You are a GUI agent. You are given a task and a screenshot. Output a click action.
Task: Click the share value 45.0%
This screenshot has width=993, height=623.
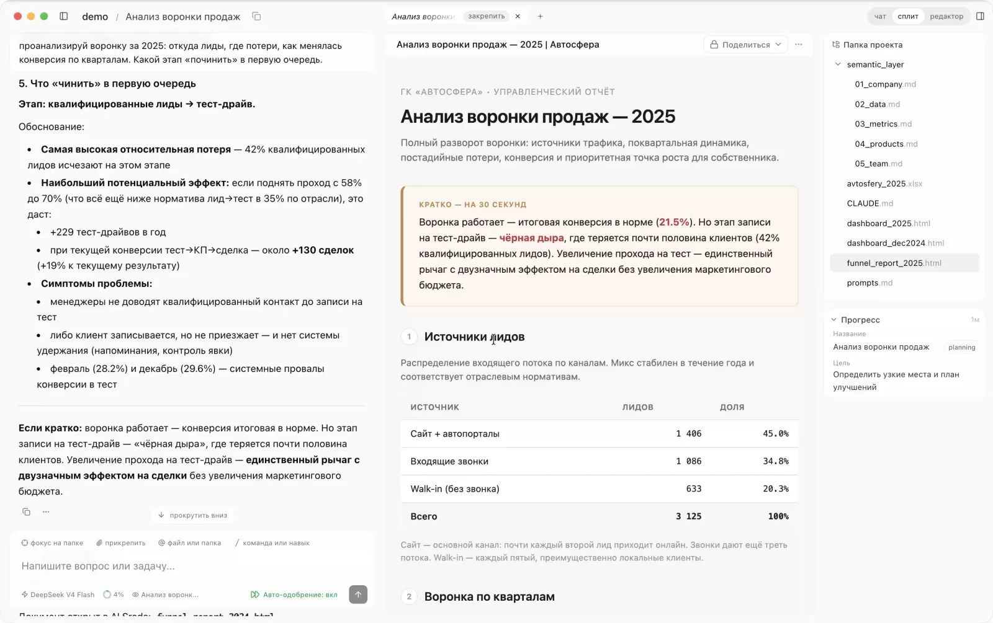point(775,433)
